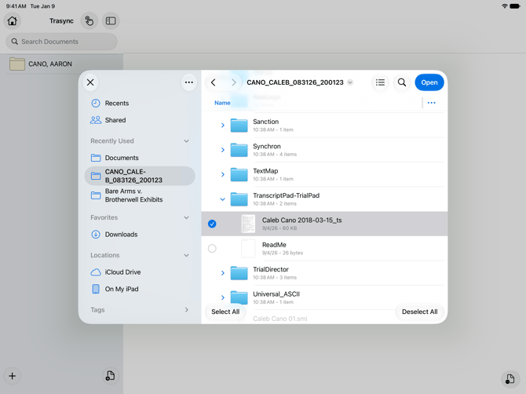
Task: Tap the search magnifier in file picker
Action: [402, 82]
